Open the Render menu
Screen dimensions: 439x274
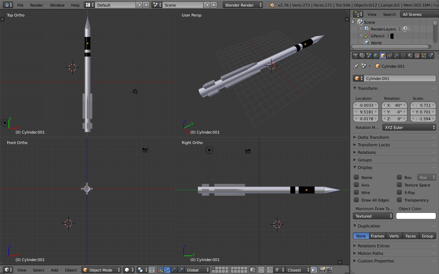(37, 5)
